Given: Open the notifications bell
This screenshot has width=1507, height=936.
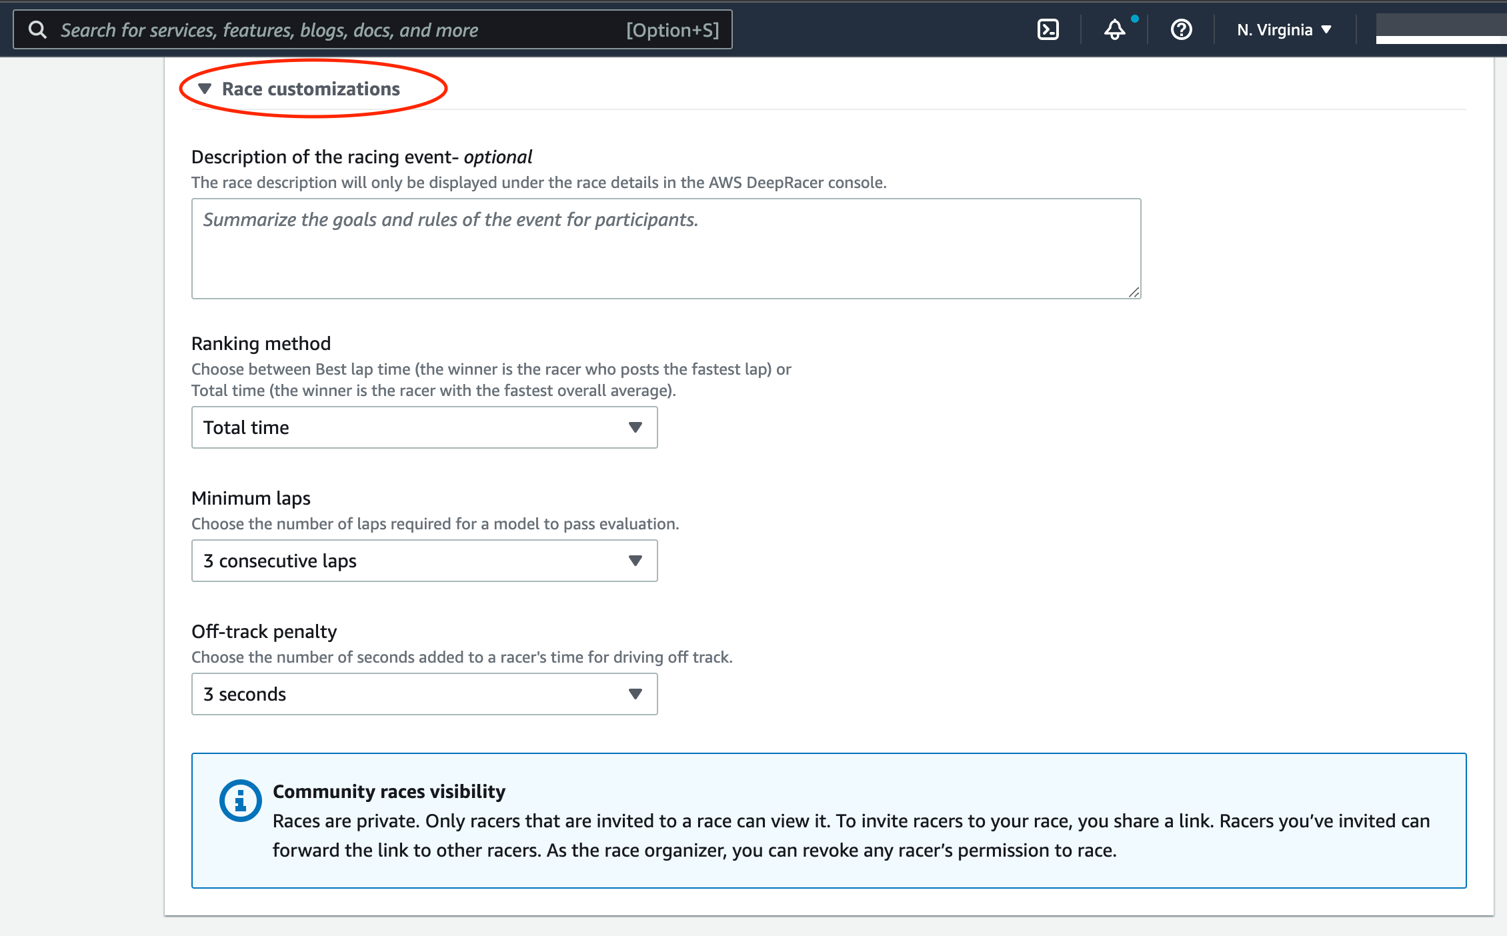Looking at the screenshot, I should (1115, 29).
